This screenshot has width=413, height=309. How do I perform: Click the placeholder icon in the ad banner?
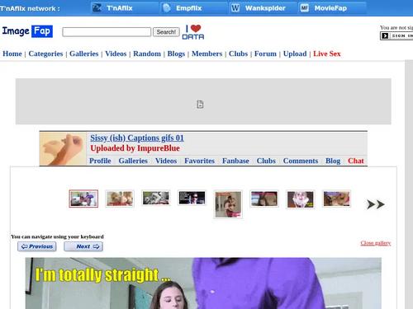200,105
